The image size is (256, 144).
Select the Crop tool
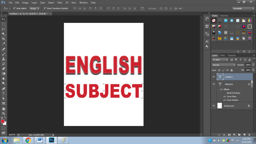pos(4,39)
